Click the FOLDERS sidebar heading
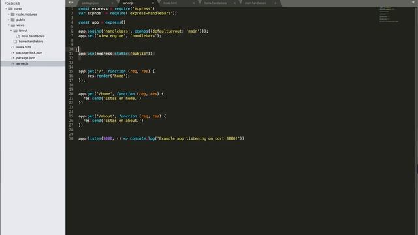 pyautogui.click(x=12, y=3)
